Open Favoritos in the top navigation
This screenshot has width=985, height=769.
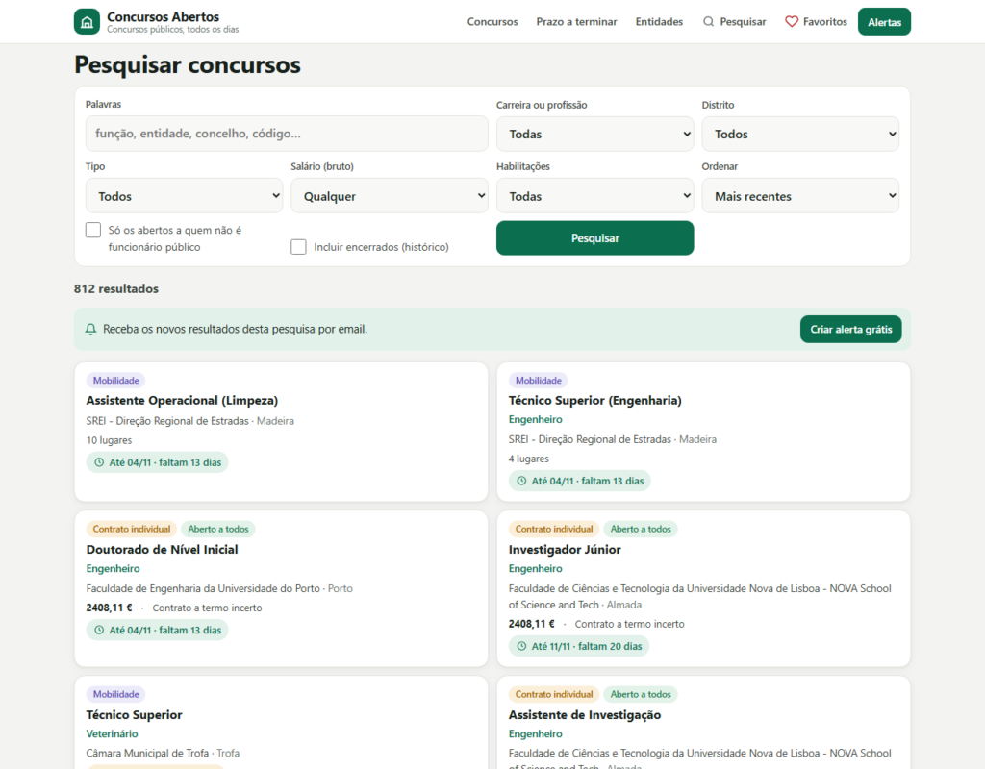point(816,22)
